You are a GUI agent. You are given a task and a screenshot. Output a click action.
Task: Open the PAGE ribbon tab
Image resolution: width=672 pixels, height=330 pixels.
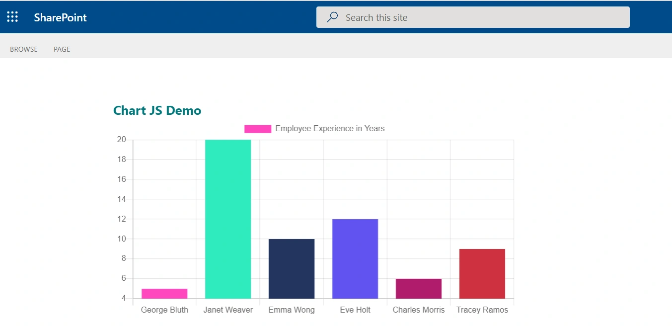click(x=62, y=49)
